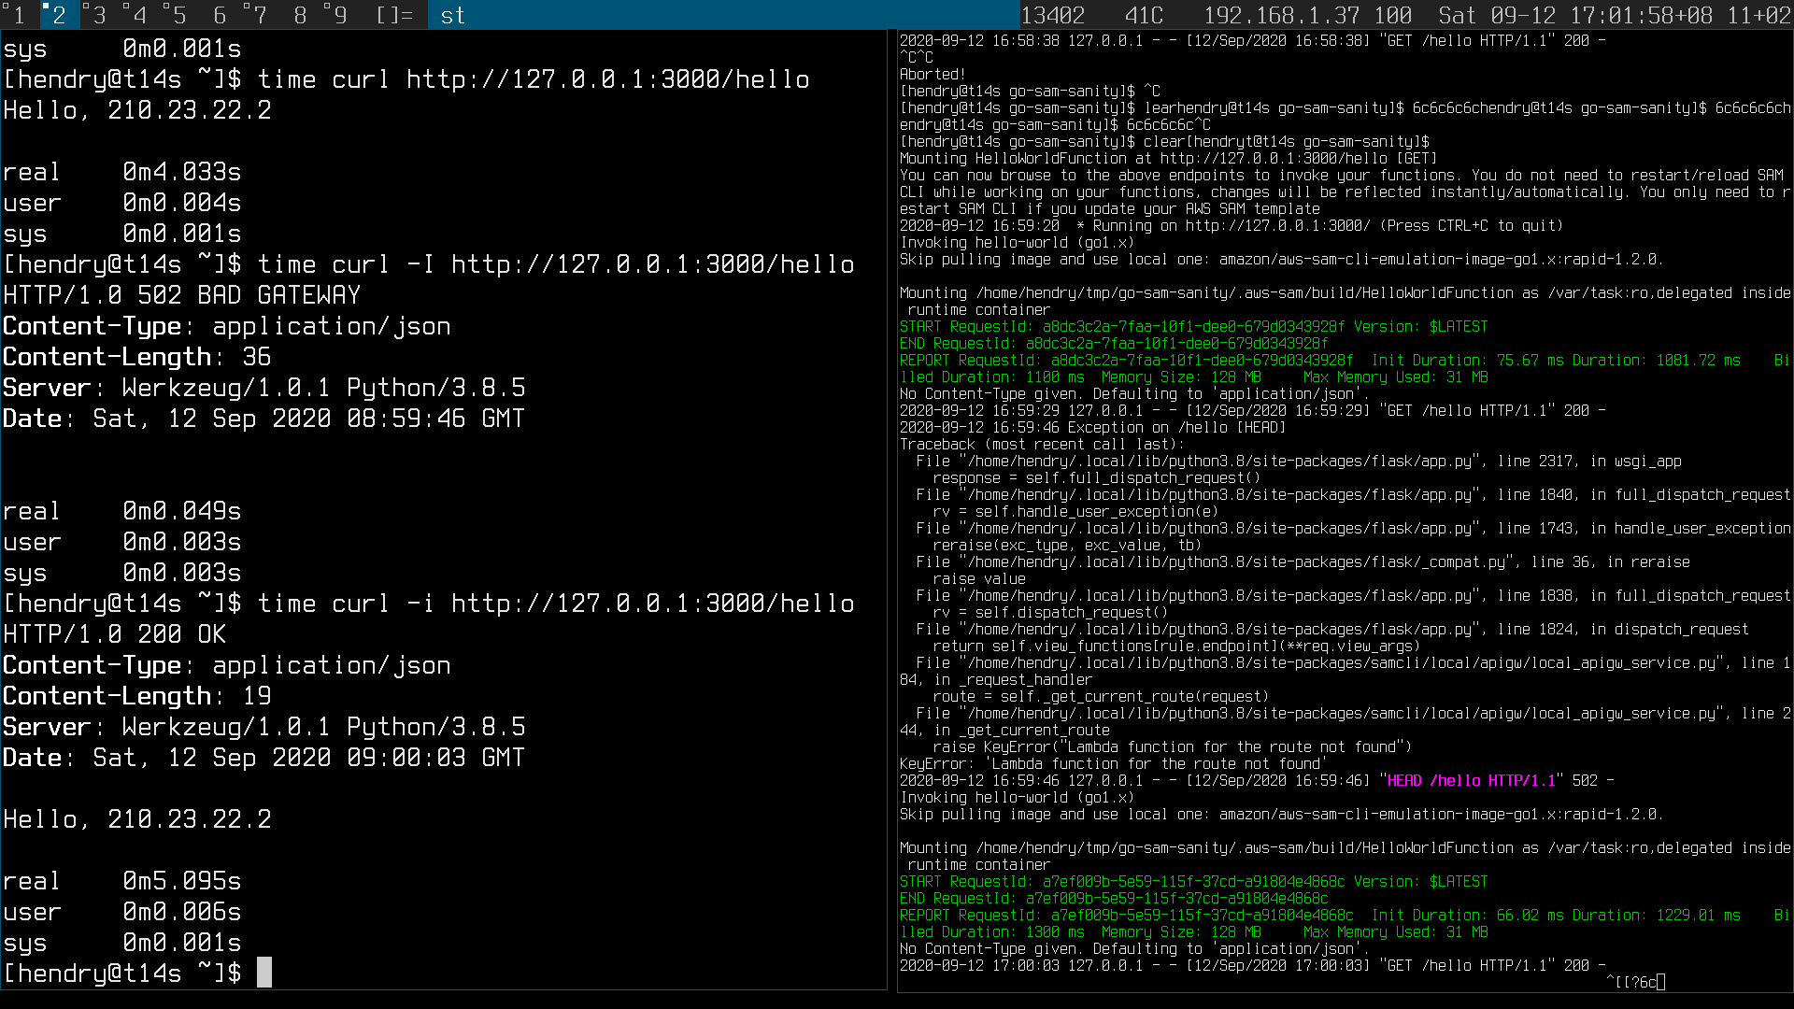Click 'reraise(exc_type, exc_value, tb)' line
This screenshot has height=1009, width=1794.
tap(1067, 546)
